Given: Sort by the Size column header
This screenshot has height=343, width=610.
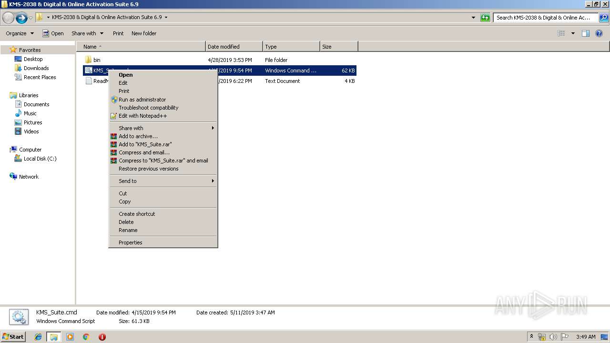Looking at the screenshot, I should 339,47.
